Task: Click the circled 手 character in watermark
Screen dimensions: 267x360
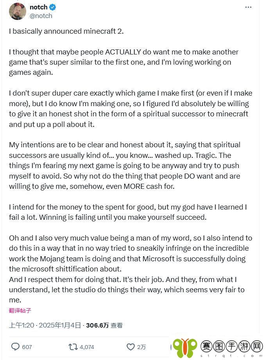Action: (x=232, y=346)
